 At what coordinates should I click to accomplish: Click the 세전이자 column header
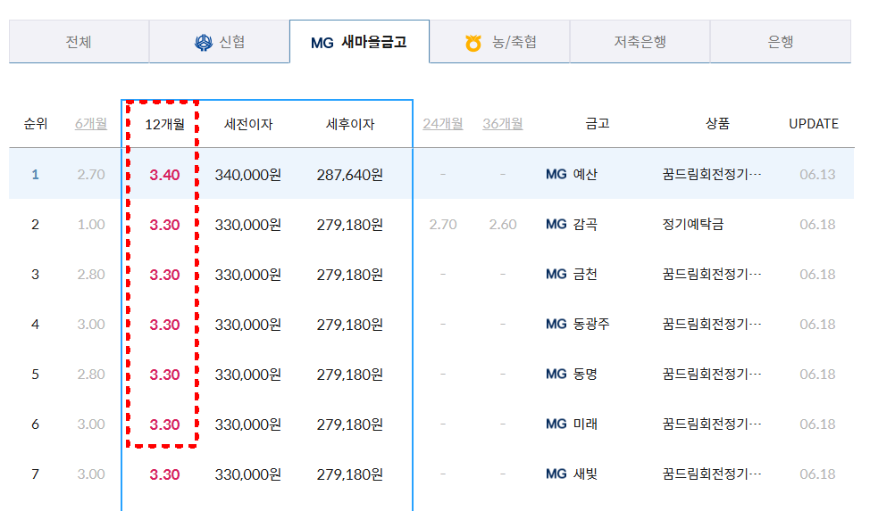coord(248,124)
